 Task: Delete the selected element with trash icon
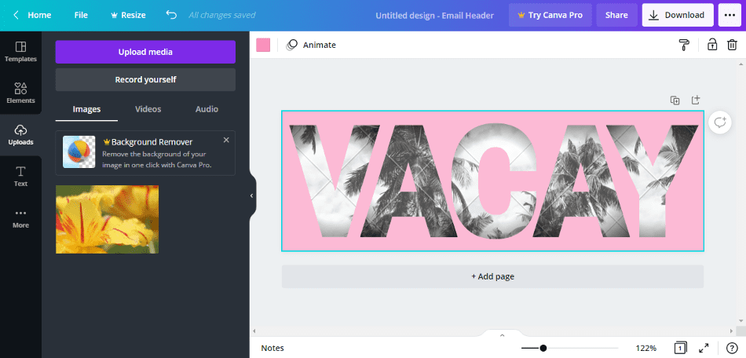(x=732, y=45)
